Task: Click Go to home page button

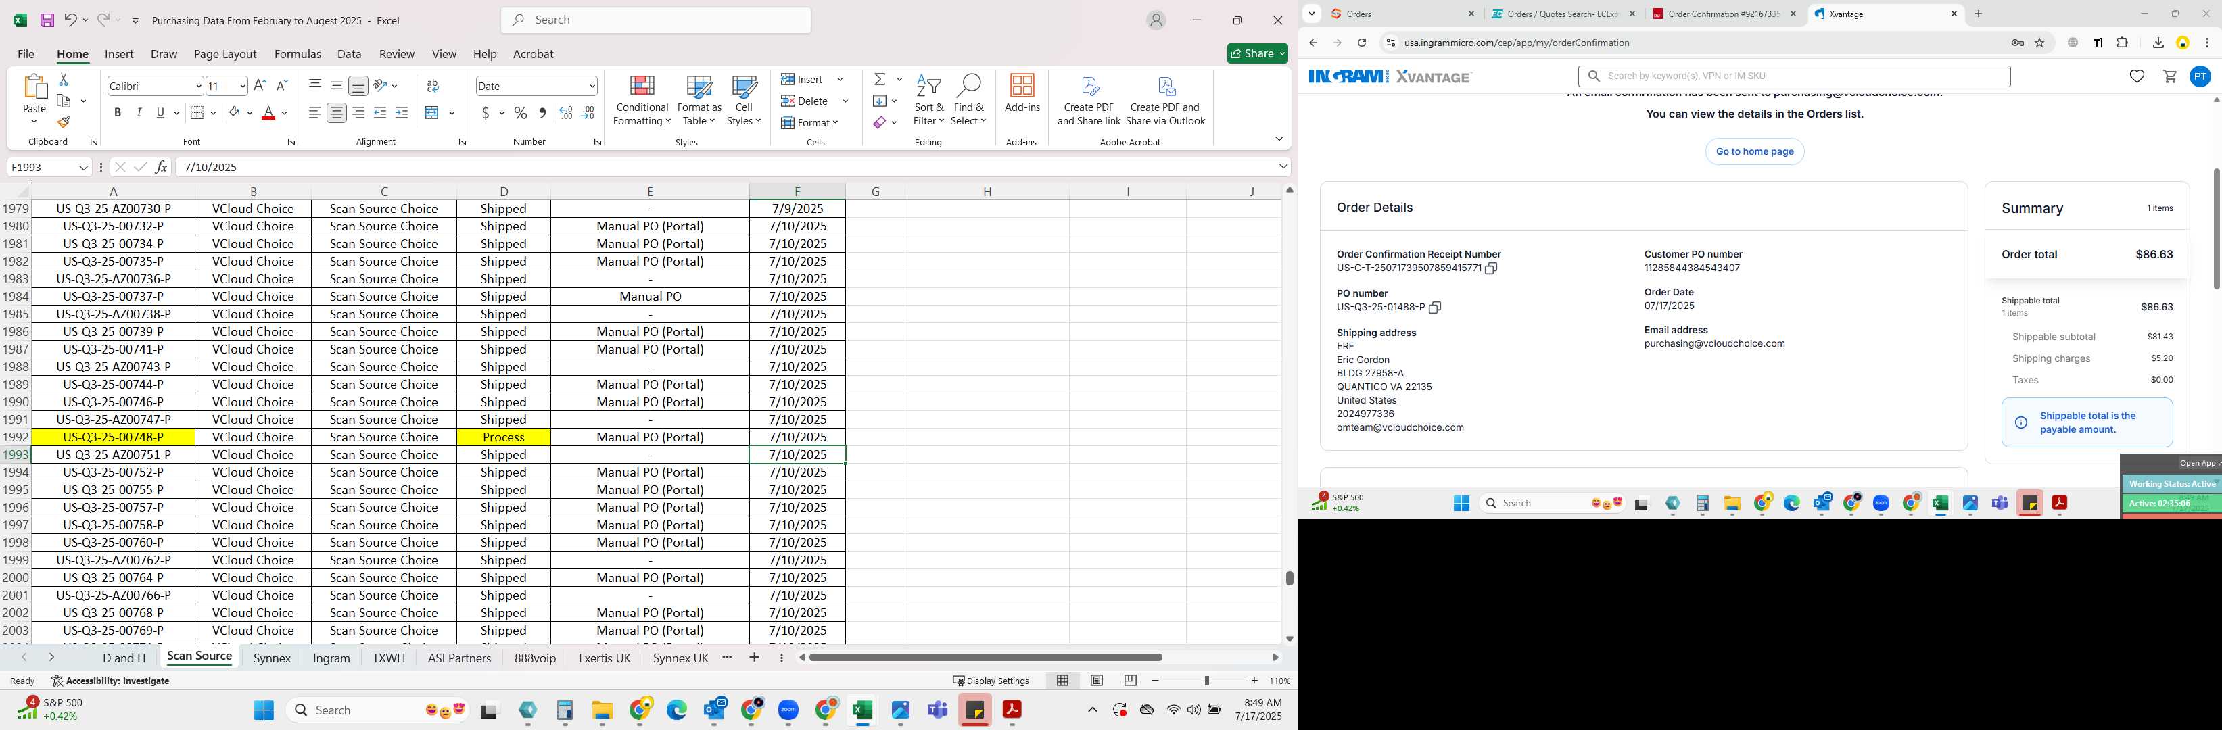Action: click(1755, 151)
